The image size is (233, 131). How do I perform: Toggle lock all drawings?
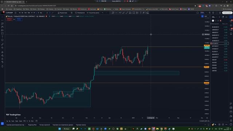click(x=2, y=59)
